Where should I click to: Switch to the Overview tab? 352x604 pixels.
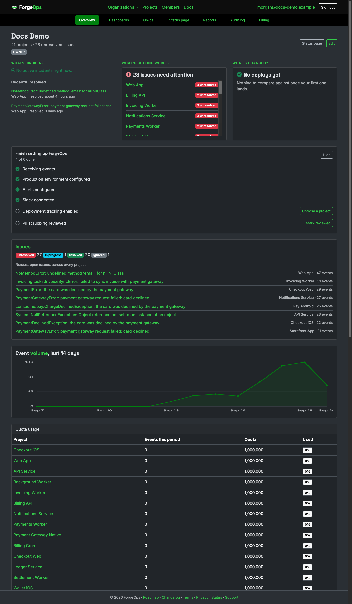click(x=87, y=20)
